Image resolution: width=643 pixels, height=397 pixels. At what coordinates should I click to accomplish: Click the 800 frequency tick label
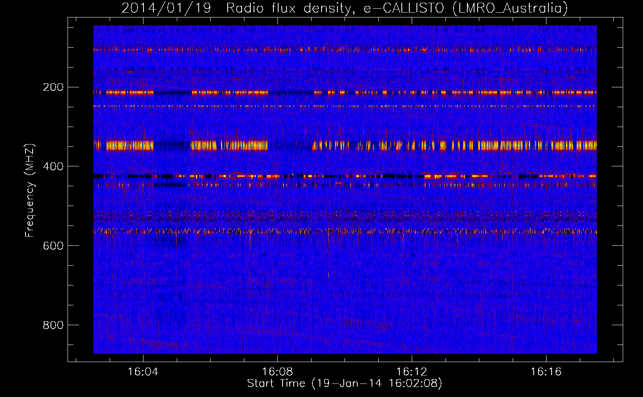click(53, 325)
